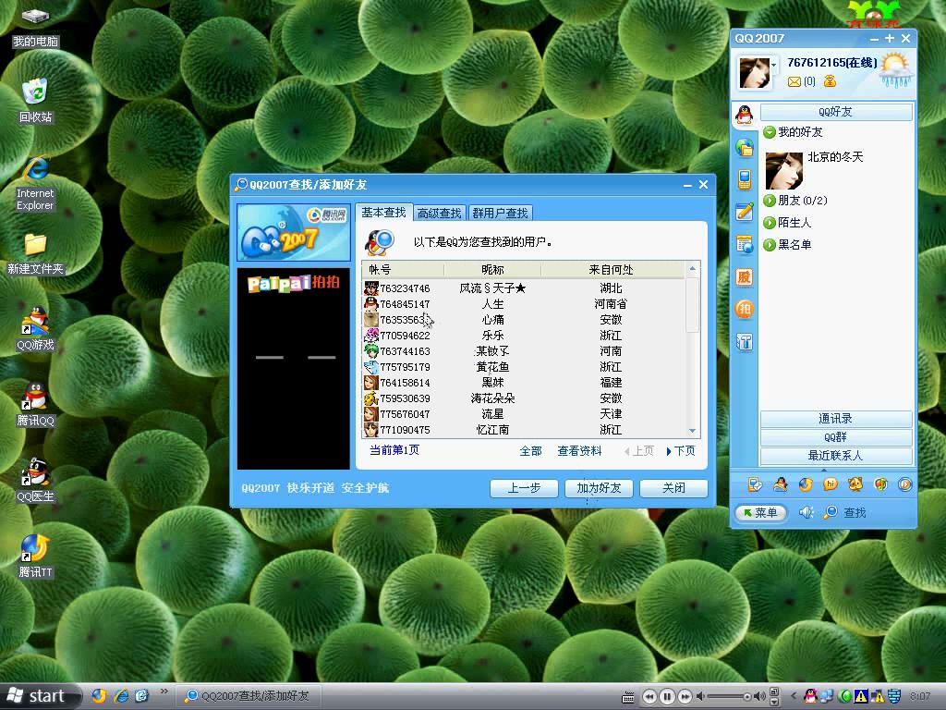Switch to 群用户查找 tab

click(500, 214)
